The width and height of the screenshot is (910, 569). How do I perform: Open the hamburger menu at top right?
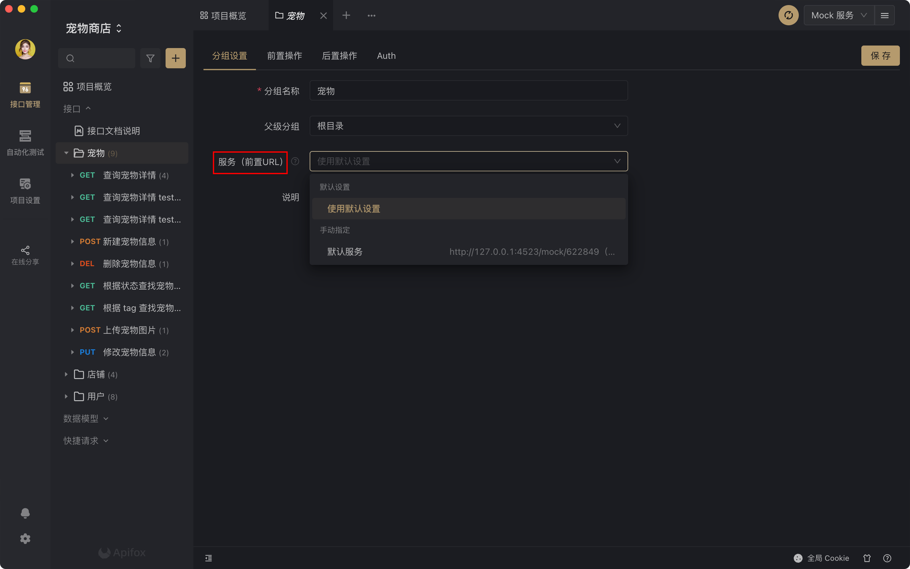tap(884, 15)
